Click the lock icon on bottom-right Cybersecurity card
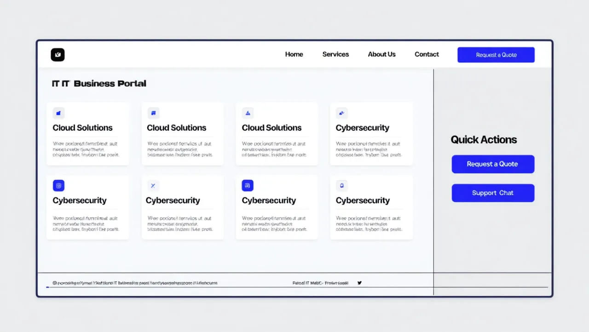589x332 pixels. [341, 186]
